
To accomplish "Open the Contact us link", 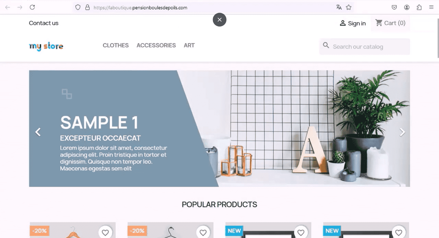I will tap(44, 23).
